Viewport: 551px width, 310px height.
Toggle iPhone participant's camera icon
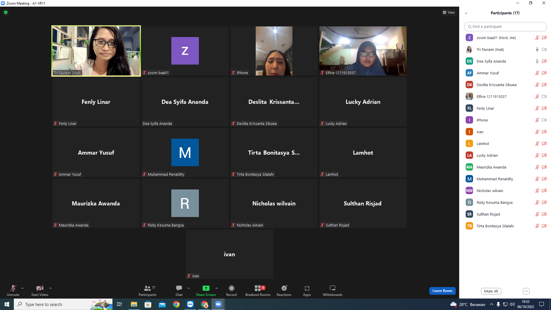coord(544,120)
